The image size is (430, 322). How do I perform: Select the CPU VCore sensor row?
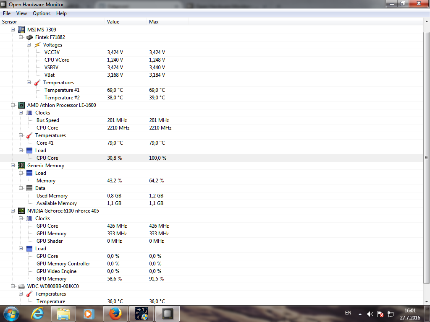[x=211, y=60]
